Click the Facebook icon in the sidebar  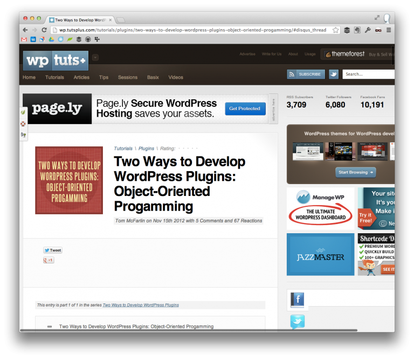pyautogui.click(x=298, y=300)
